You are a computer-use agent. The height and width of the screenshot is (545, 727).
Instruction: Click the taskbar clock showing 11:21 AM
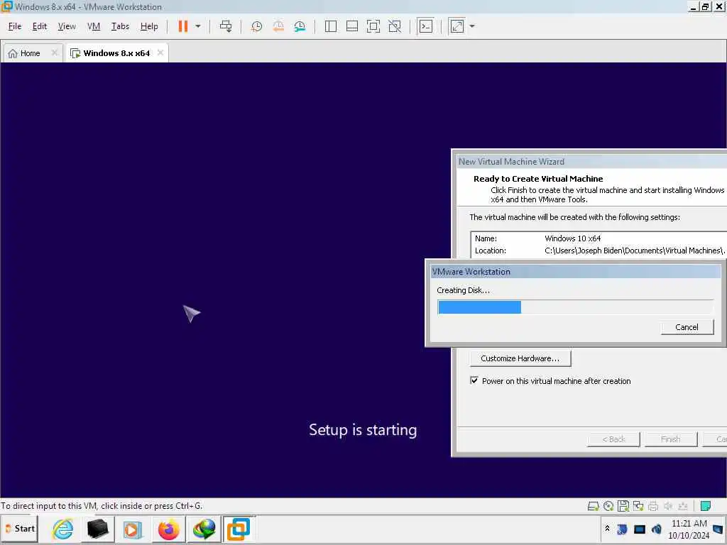click(689, 529)
